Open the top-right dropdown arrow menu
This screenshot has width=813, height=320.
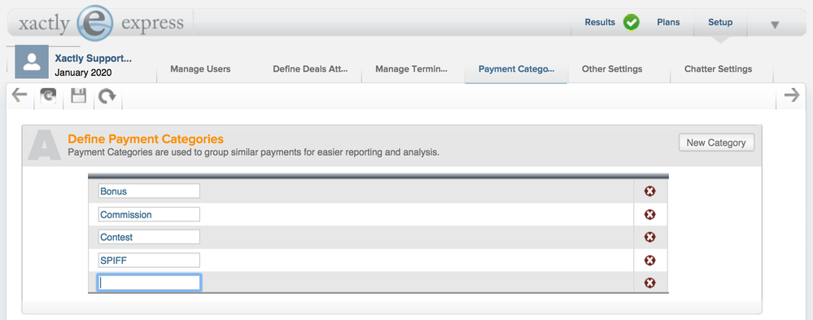[x=775, y=24]
